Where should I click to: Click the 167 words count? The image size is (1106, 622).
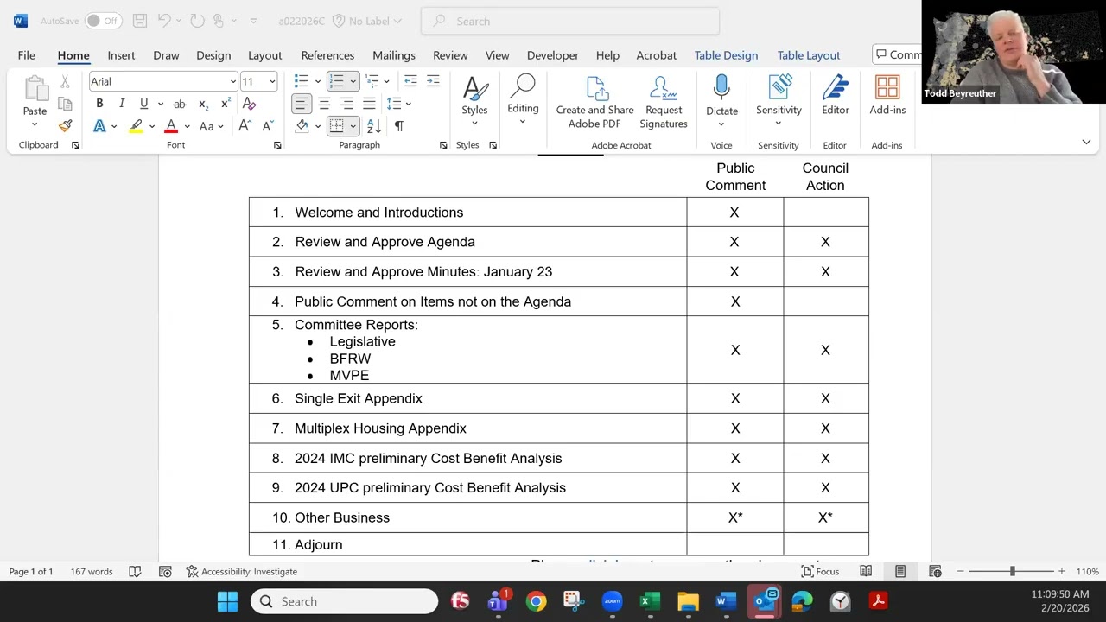92,571
